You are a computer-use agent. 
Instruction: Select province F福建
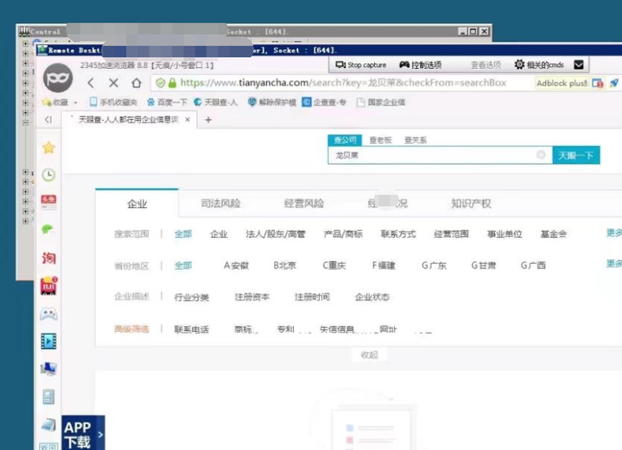(x=384, y=266)
